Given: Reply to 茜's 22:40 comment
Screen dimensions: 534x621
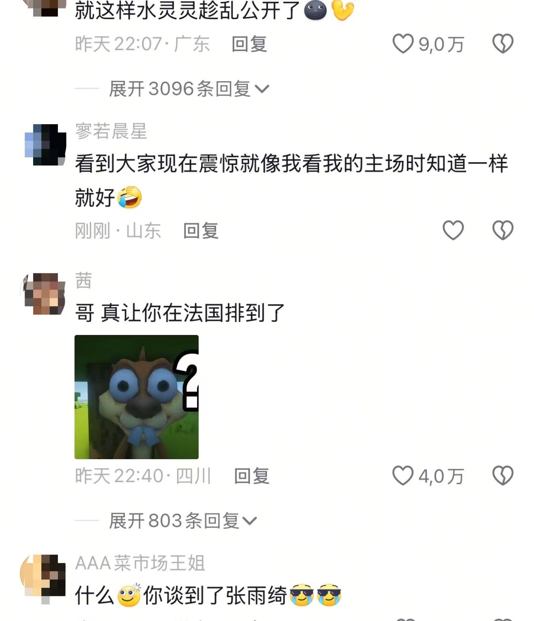Looking at the screenshot, I should (252, 476).
